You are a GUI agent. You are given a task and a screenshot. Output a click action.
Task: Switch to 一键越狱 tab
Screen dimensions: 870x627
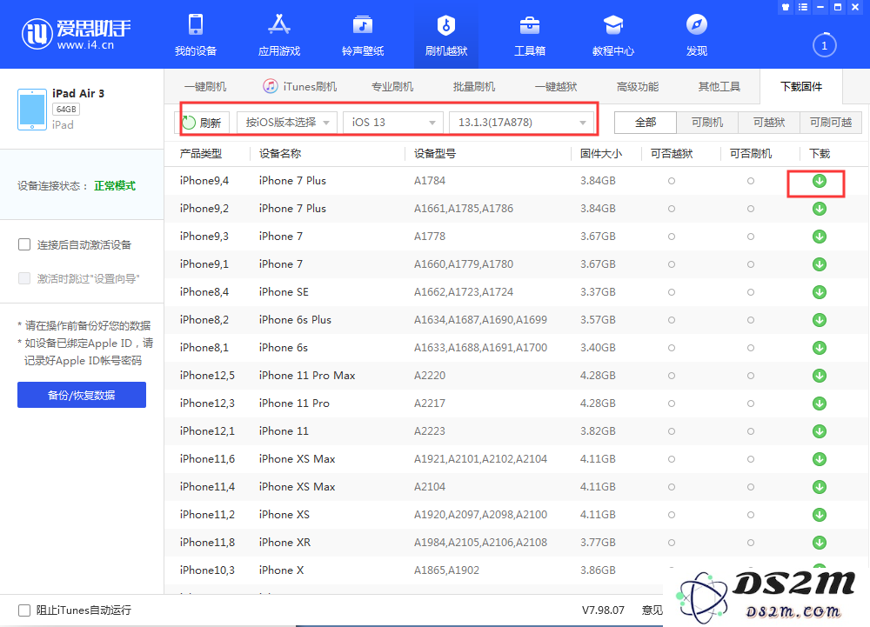[556, 86]
